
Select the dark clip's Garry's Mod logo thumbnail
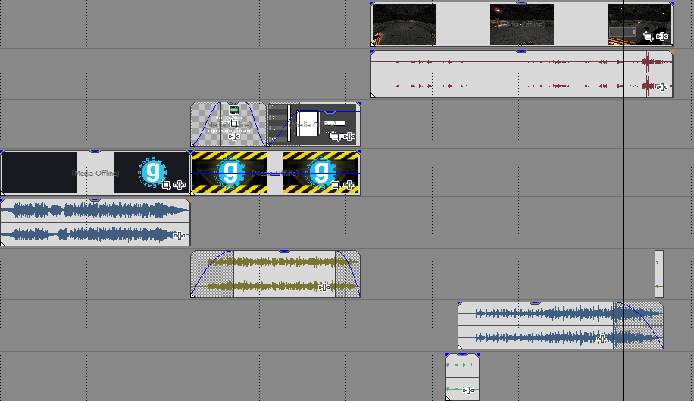tap(152, 173)
